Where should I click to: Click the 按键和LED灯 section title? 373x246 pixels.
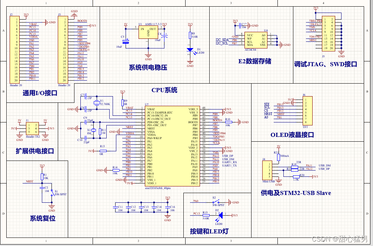pyautogui.click(x=209, y=231)
